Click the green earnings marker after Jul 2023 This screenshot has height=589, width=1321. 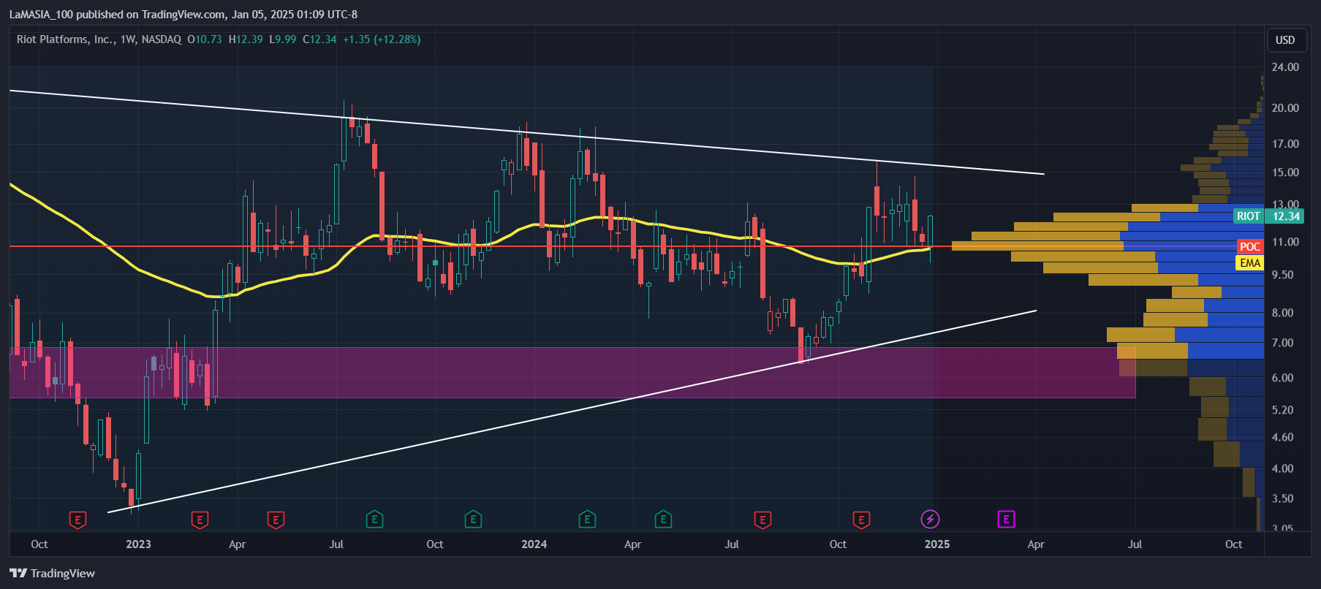(x=374, y=520)
